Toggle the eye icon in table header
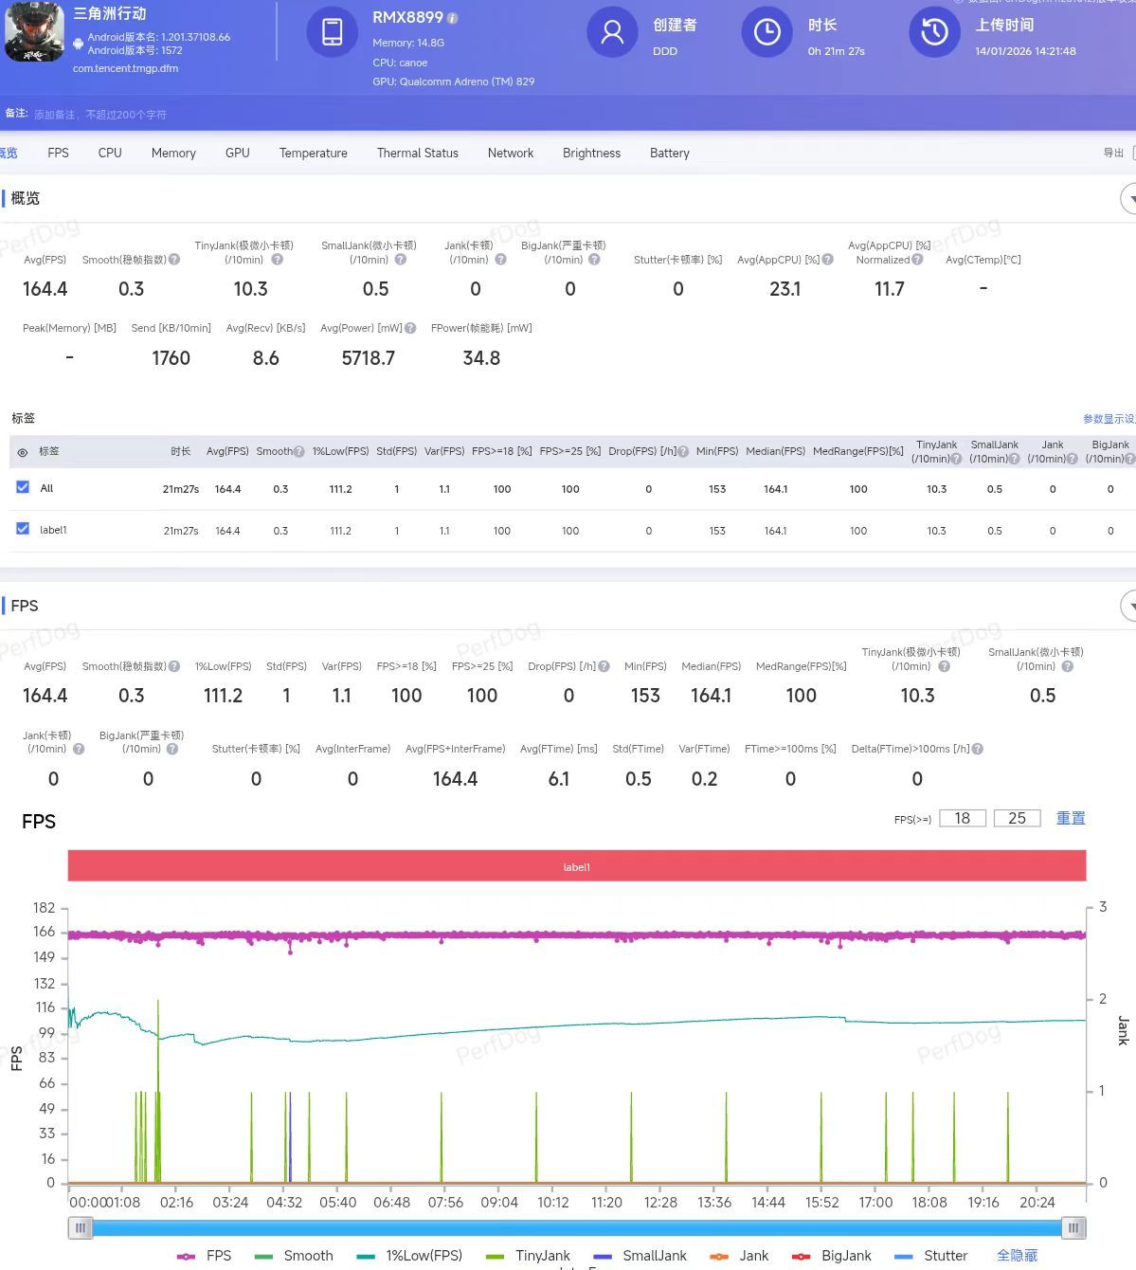The width and height of the screenshot is (1136, 1270). [x=23, y=452]
